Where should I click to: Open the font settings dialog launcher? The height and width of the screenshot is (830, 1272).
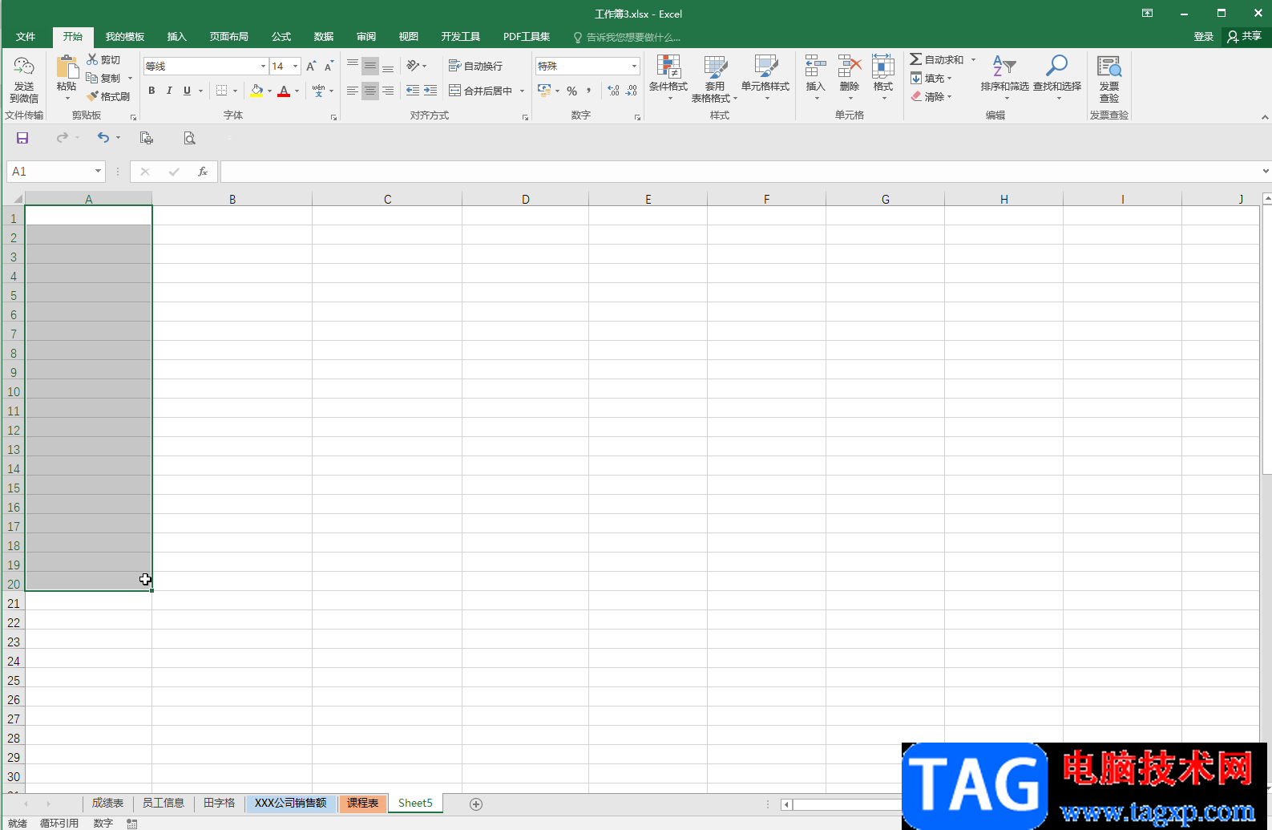pyautogui.click(x=333, y=117)
